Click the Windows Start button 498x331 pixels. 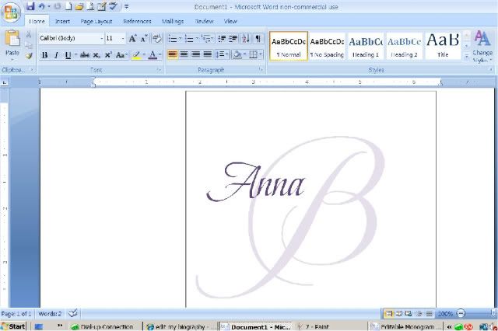(x=13, y=326)
